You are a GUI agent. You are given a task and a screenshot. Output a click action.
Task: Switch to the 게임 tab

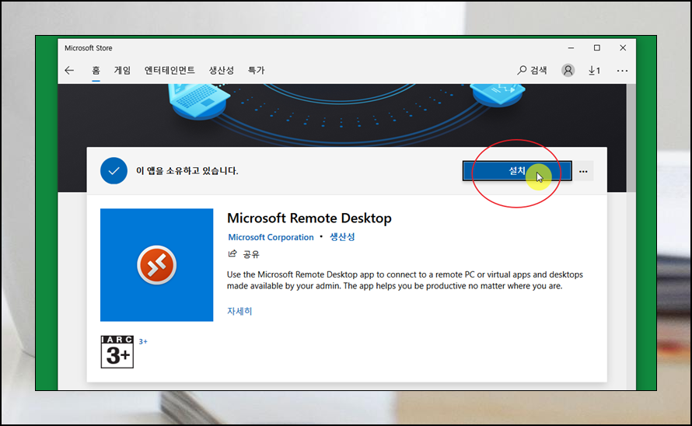tap(122, 70)
